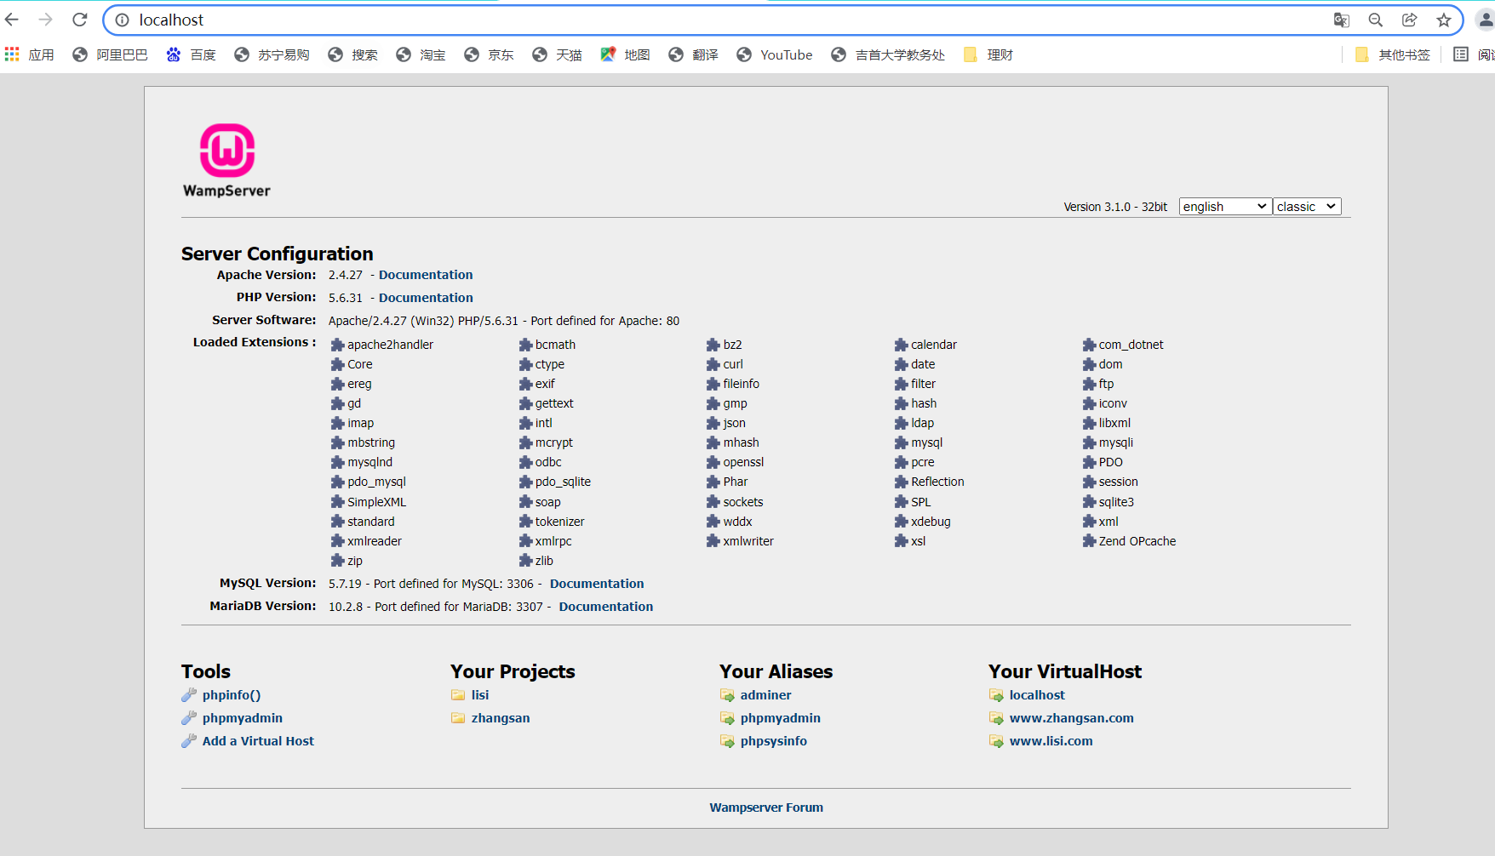Open the Add a Virtual Host link
This screenshot has width=1495, height=856.
(x=258, y=741)
